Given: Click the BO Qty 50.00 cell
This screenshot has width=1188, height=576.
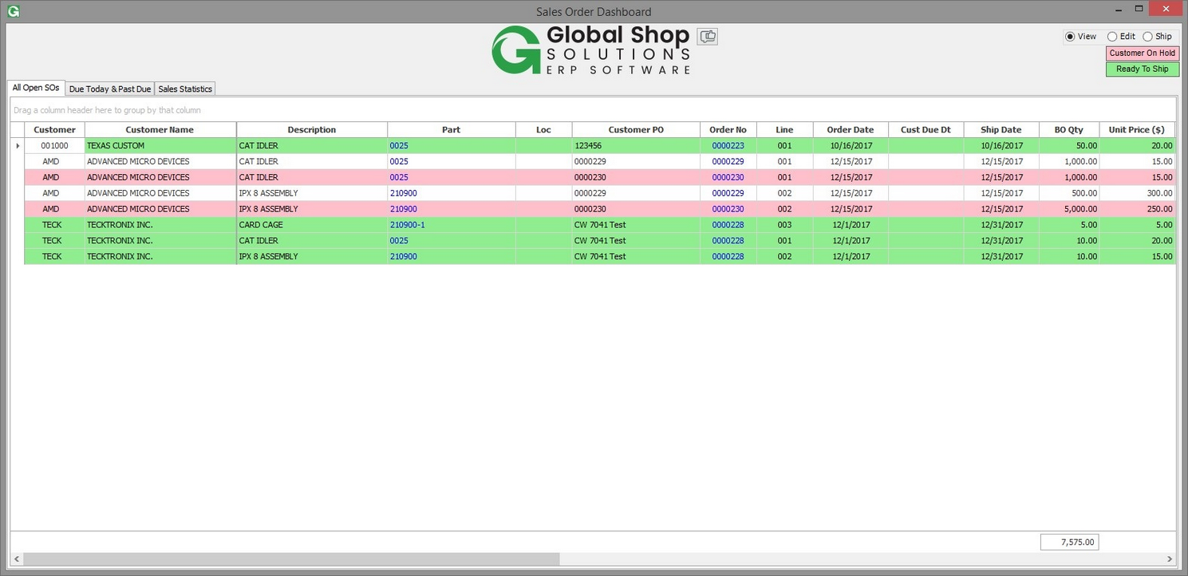Looking at the screenshot, I should click(x=1068, y=146).
